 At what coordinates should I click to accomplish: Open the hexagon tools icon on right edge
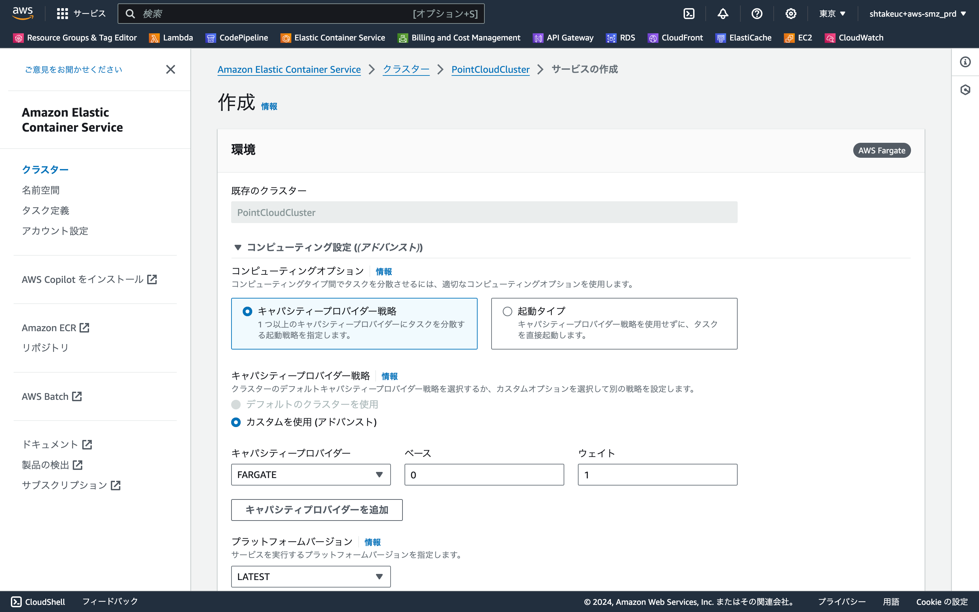(965, 89)
